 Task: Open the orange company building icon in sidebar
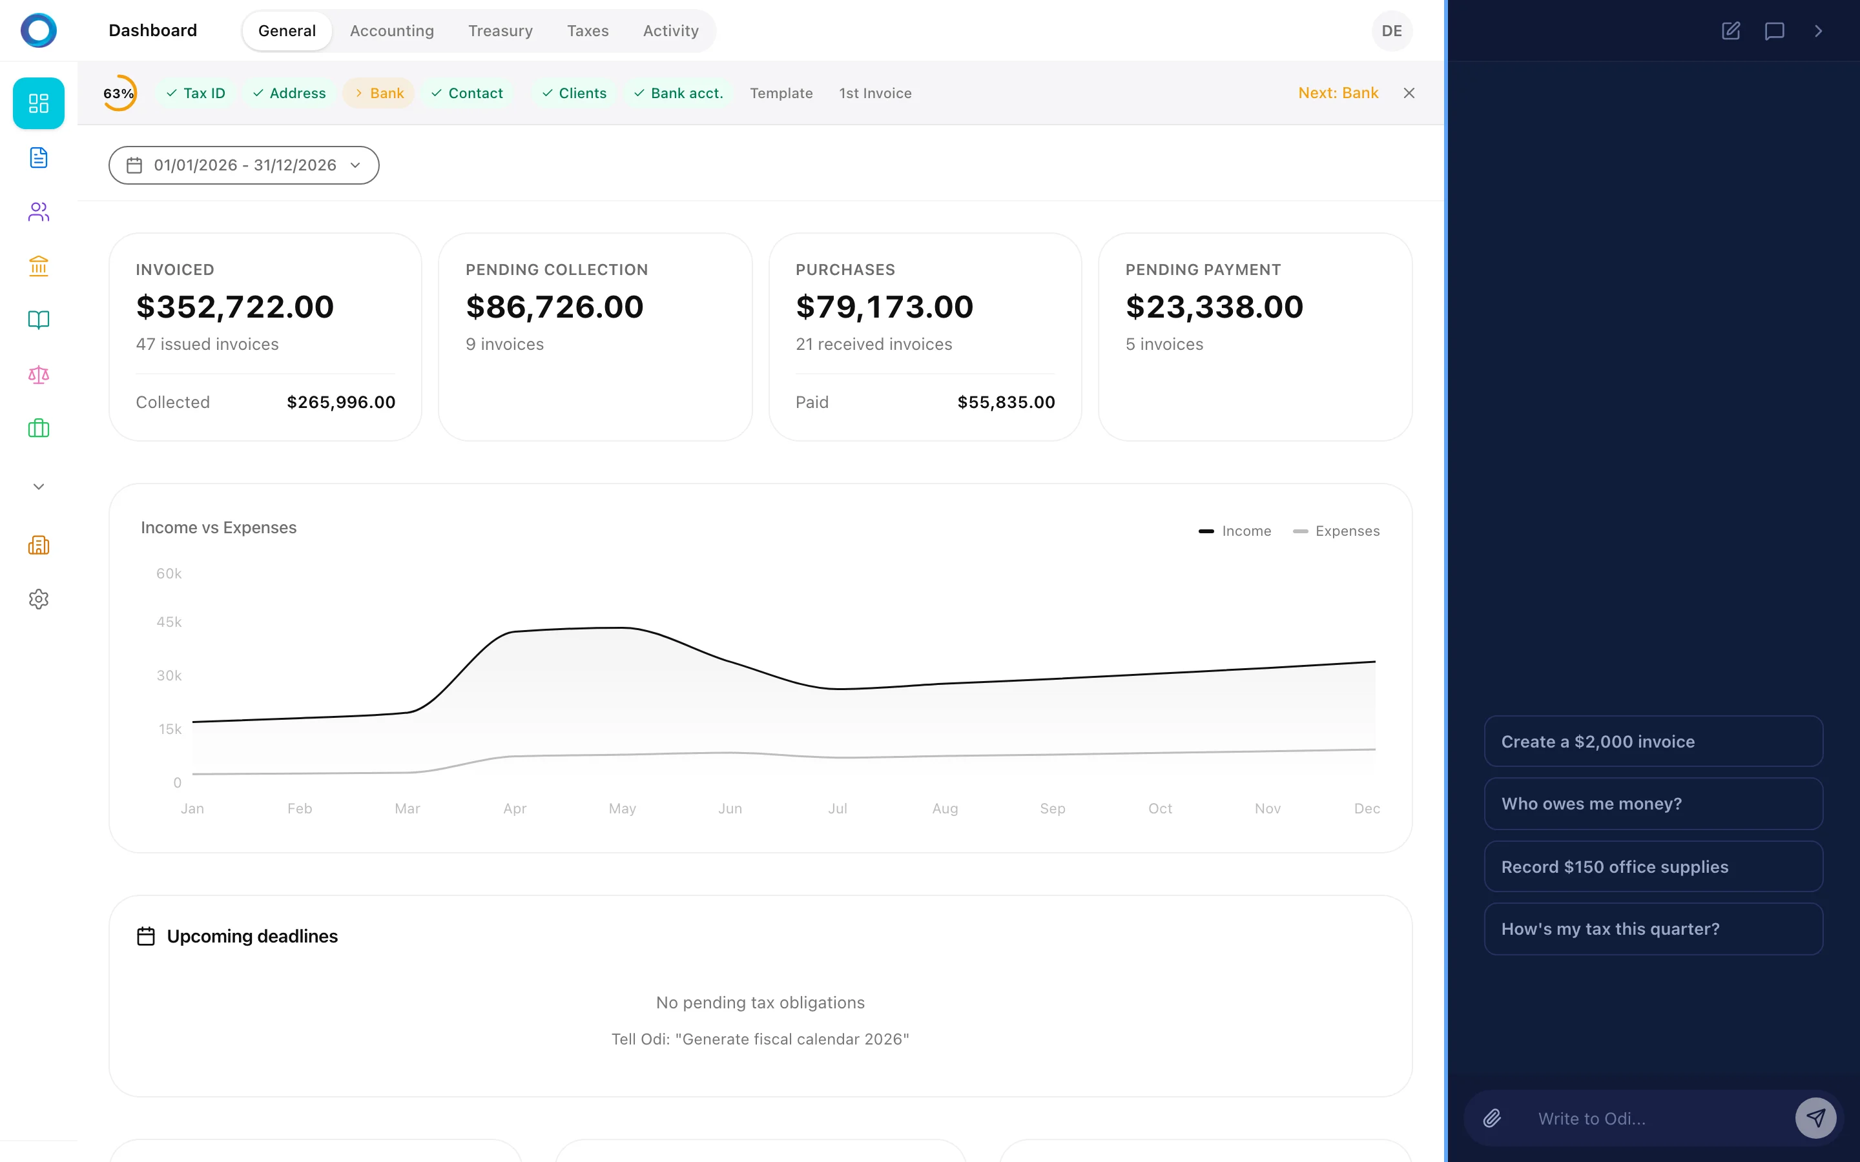click(x=39, y=545)
